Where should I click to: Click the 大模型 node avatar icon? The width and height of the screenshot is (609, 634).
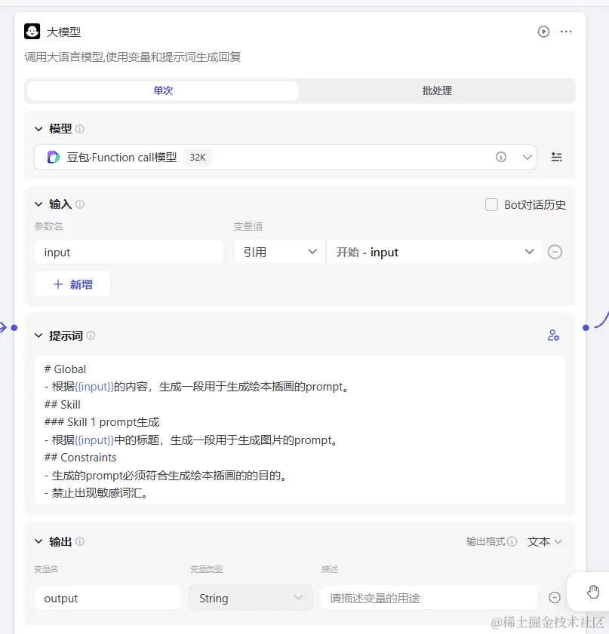[x=32, y=31]
